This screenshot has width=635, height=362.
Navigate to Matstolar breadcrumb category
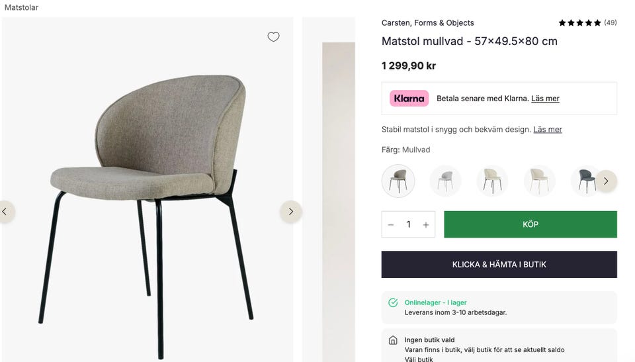[x=22, y=8]
